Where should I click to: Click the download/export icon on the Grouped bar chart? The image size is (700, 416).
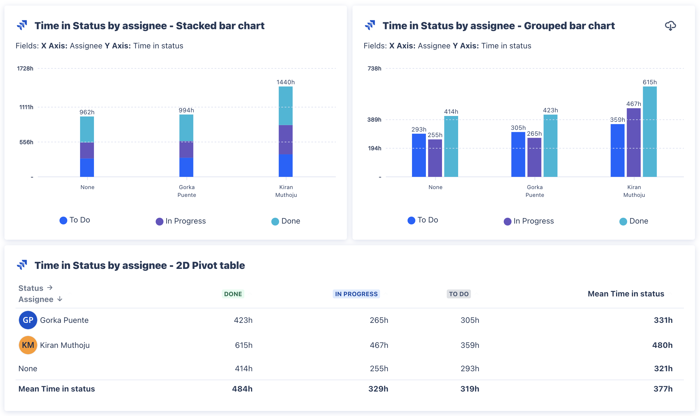[670, 26]
